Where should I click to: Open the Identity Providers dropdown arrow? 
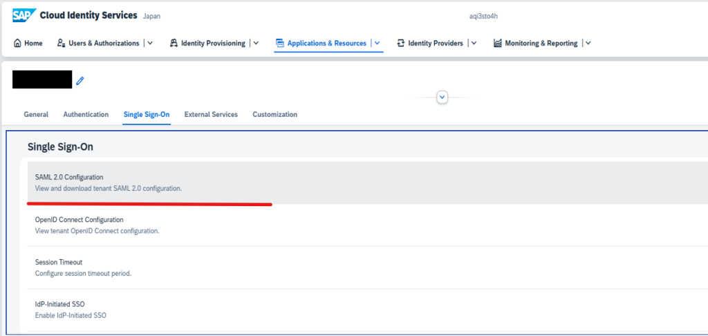coord(474,43)
